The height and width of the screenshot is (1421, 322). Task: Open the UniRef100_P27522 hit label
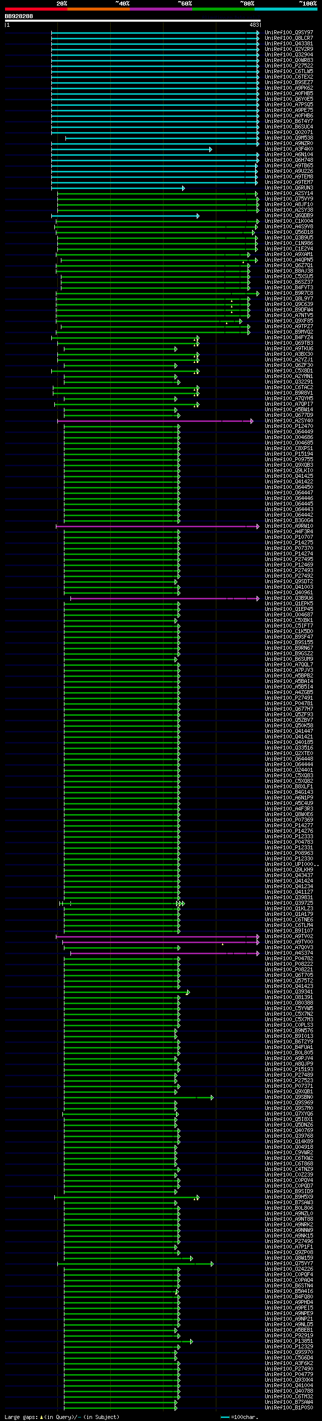pyautogui.click(x=289, y=66)
